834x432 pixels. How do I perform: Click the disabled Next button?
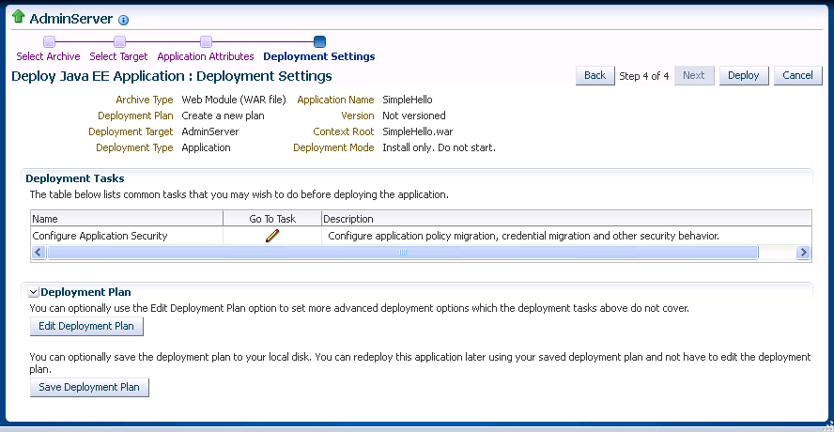(693, 75)
